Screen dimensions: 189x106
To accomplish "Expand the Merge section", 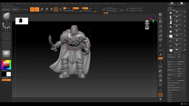I will 169,92.
